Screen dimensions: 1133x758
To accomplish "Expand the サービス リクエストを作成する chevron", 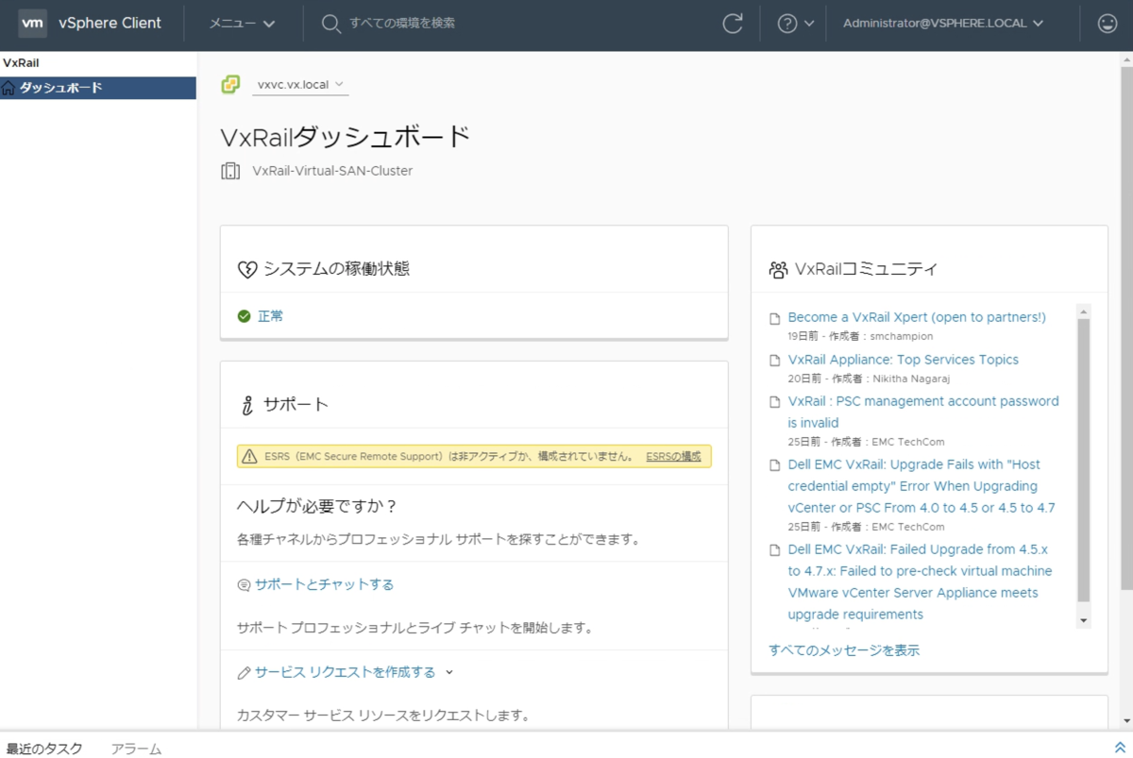I will (x=449, y=673).
